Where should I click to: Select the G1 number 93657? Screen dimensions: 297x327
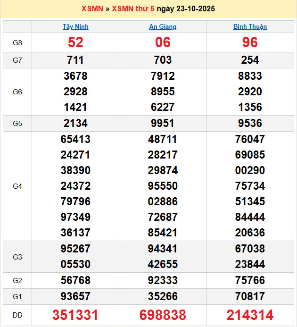75,296
